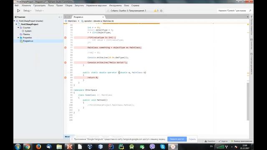Open file explorer folder from the taskbar
This screenshot has width=267, height=150.
click(59, 147)
